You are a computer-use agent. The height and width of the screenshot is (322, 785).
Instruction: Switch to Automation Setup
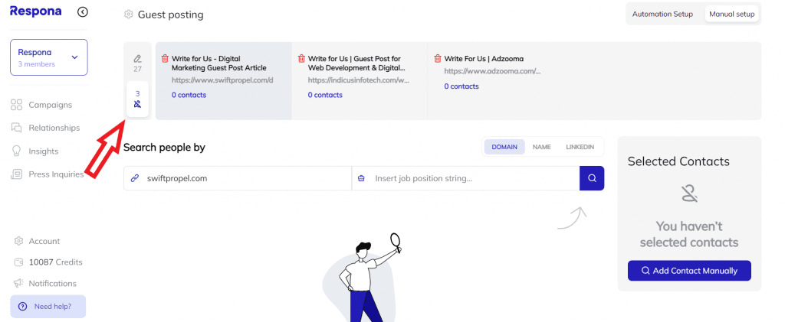click(662, 14)
